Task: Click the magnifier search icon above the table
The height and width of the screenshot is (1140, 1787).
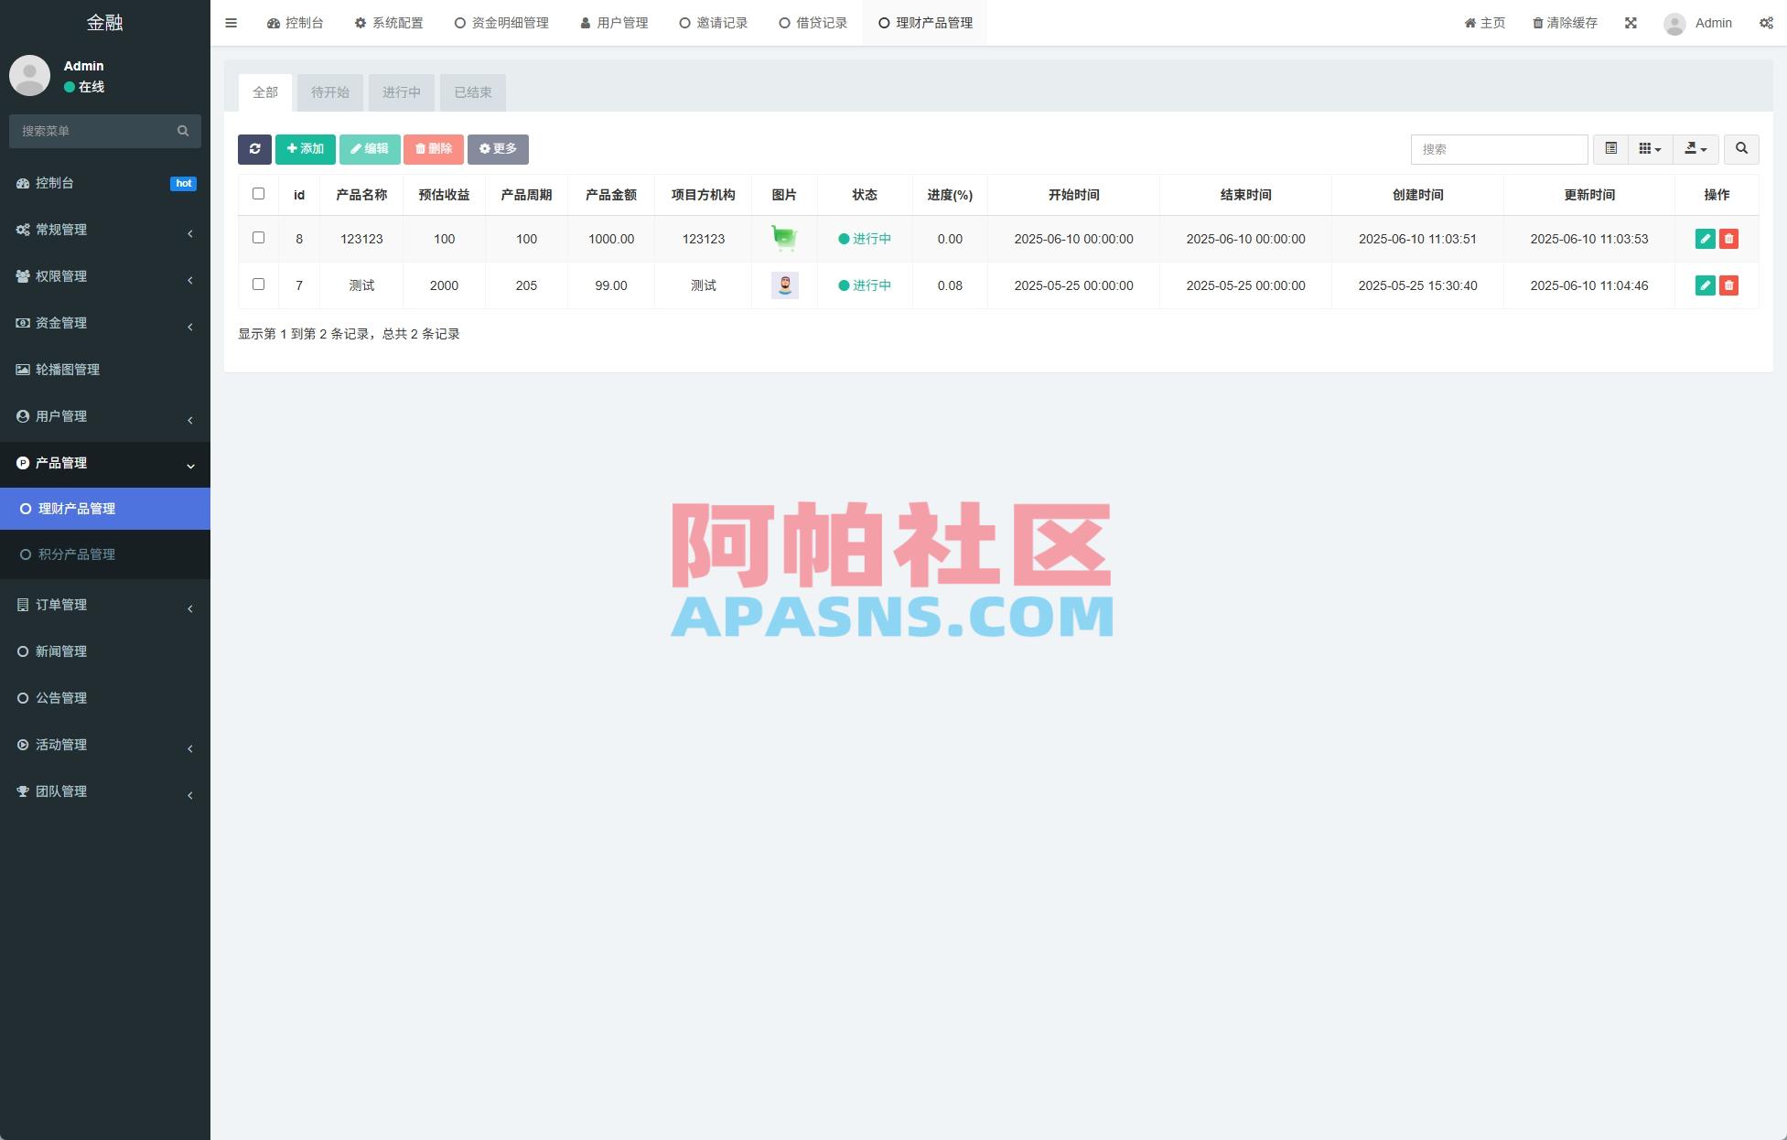Action: pos(1741,148)
